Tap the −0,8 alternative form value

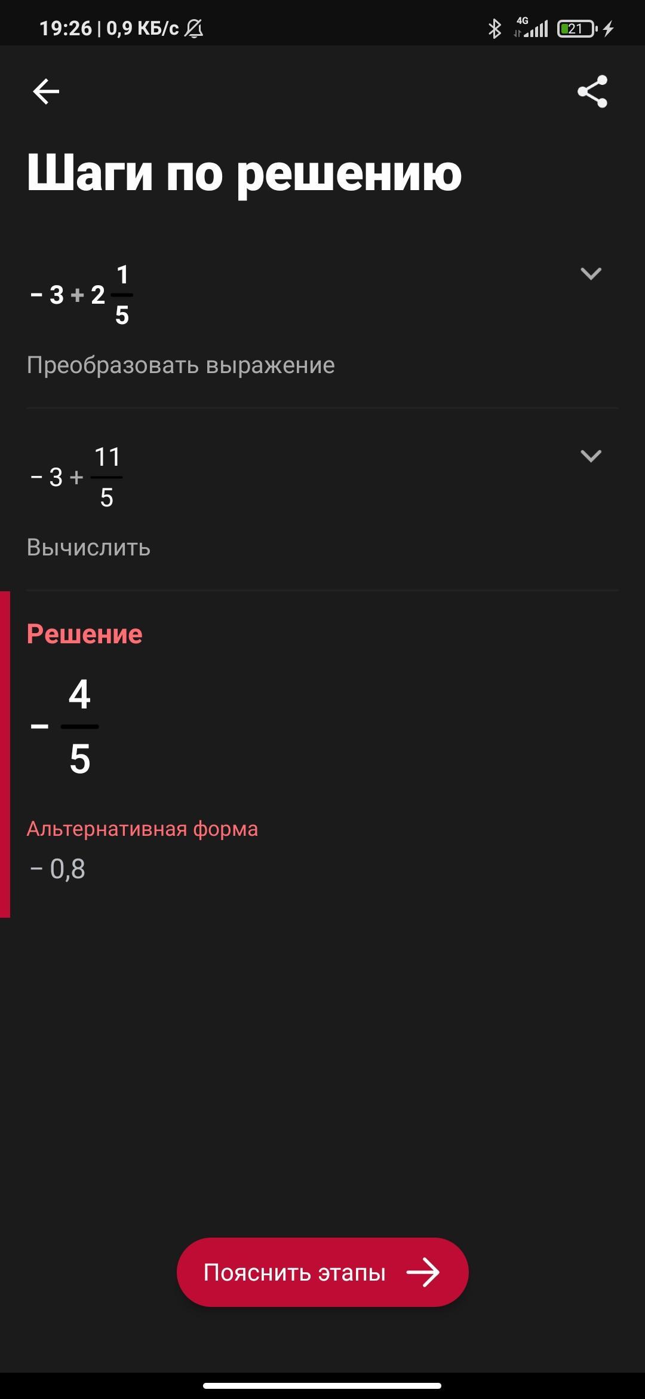(x=58, y=869)
